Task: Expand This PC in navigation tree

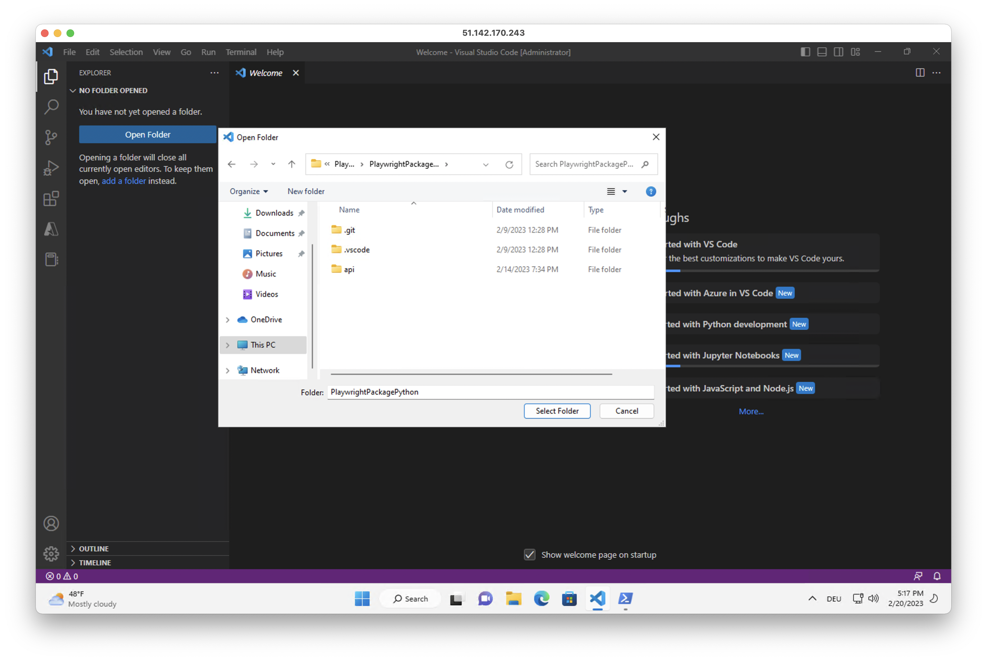Action: pyautogui.click(x=228, y=345)
